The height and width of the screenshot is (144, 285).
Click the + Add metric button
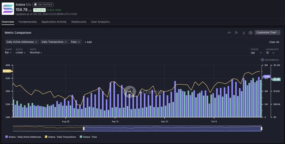point(88,42)
